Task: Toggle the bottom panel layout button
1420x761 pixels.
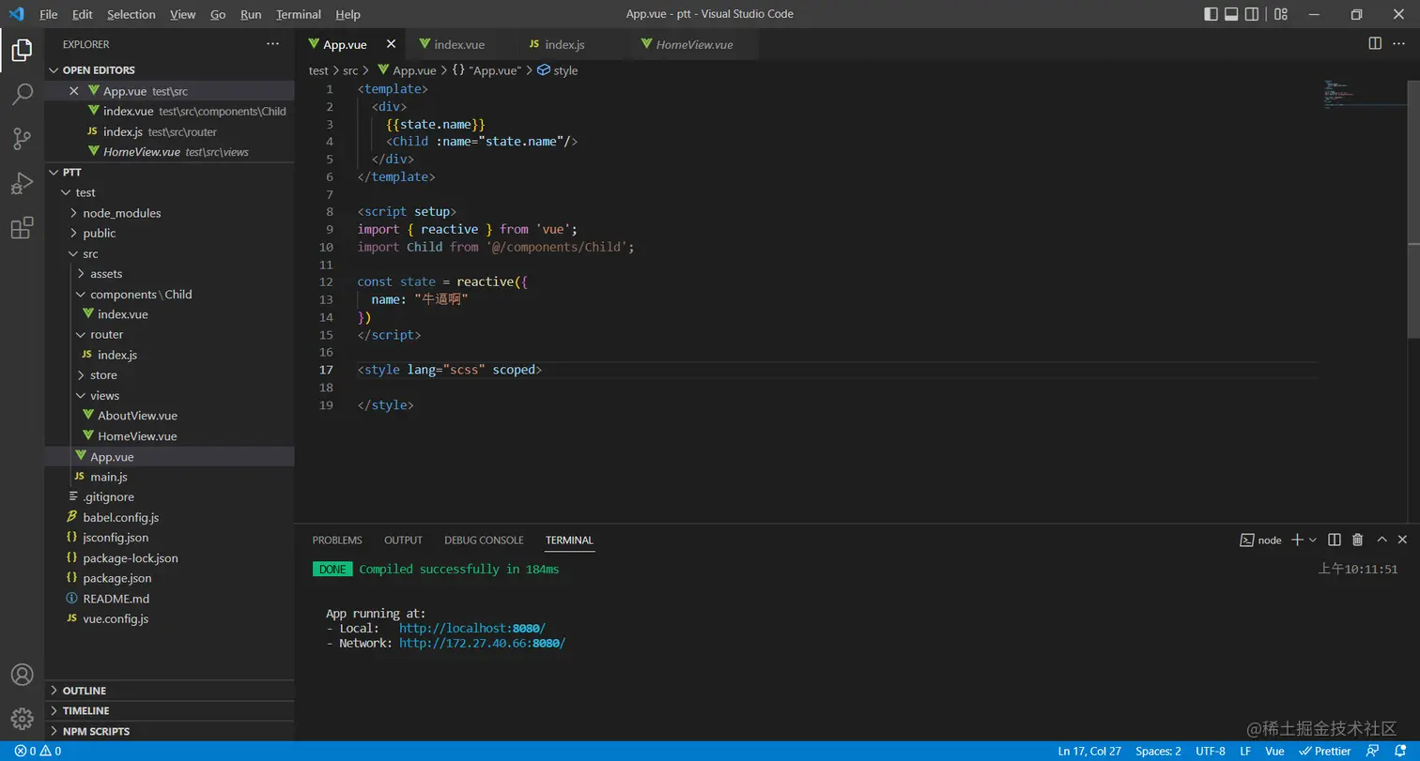Action: (x=1231, y=14)
